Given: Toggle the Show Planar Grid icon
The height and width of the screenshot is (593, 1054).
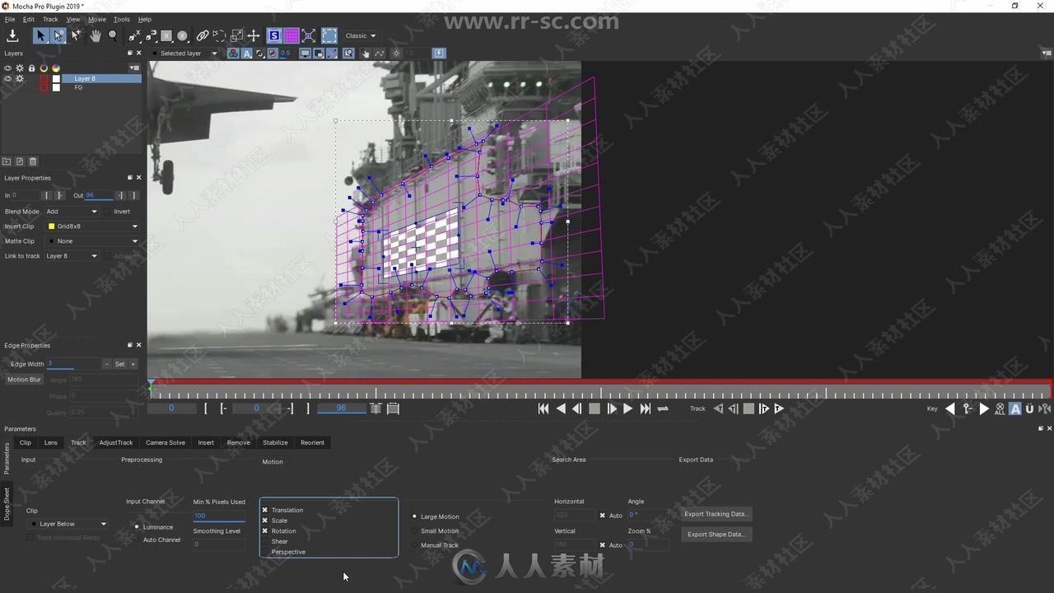Looking at the screenshot, I should pos(291,35).
